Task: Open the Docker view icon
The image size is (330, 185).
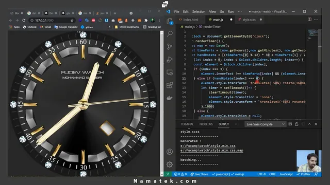Action: pyautogui.click(x=170, y=98)
